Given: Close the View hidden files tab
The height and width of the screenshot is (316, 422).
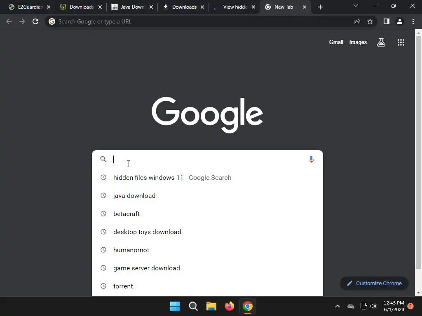Looking at the screenshot, I should pos(253,7).
